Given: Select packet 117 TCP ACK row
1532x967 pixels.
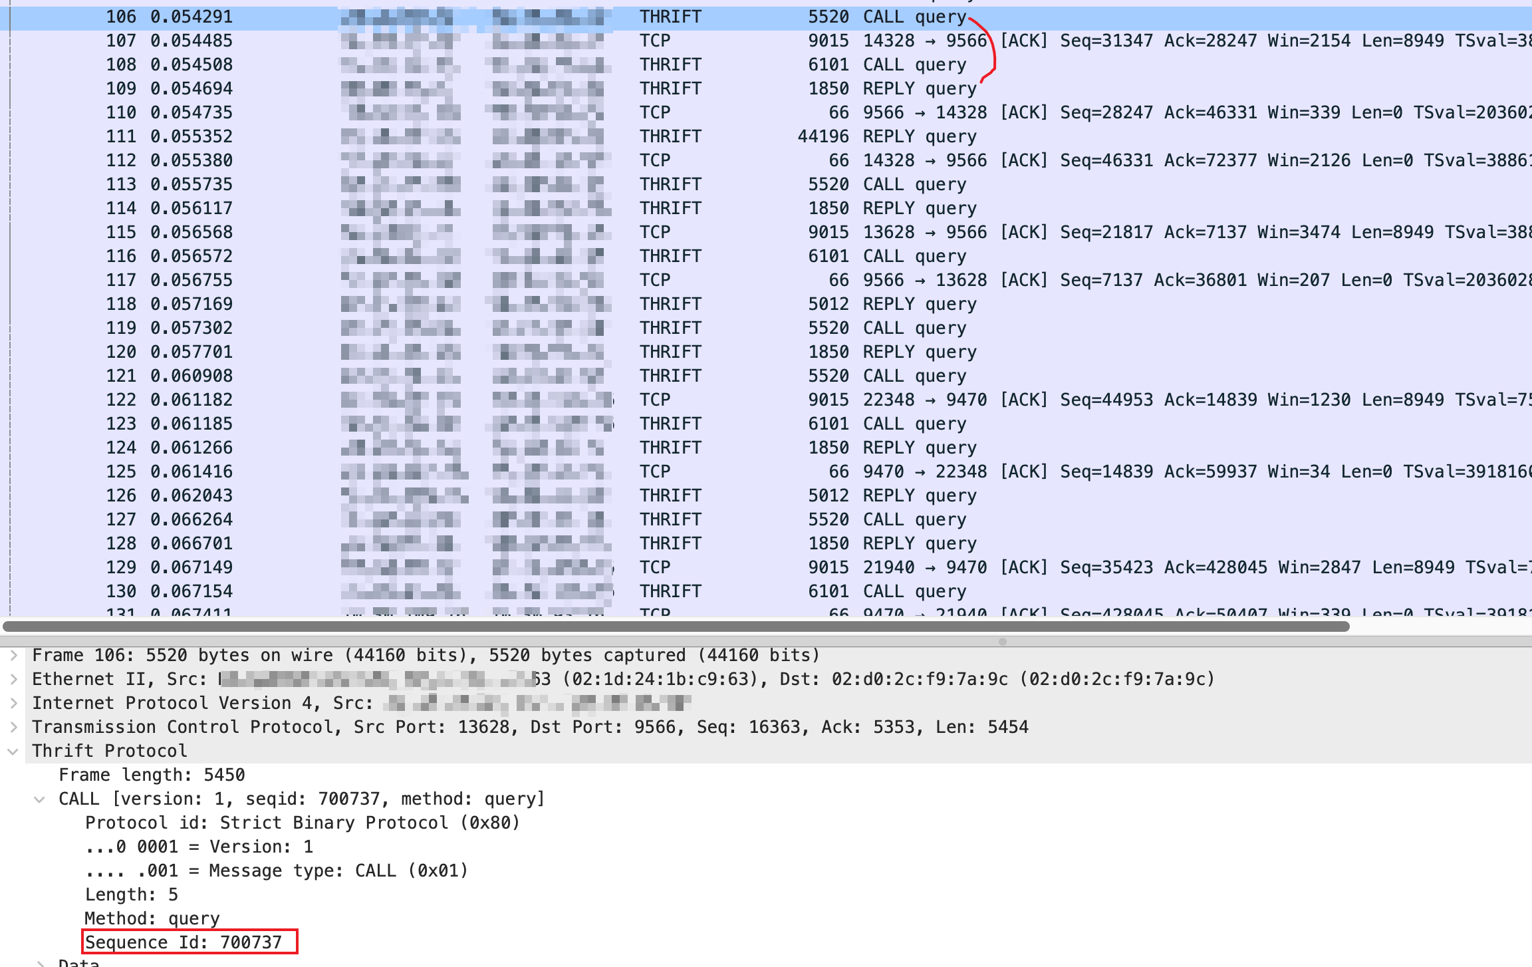Looking at the screenshot, I should (766, 280).
